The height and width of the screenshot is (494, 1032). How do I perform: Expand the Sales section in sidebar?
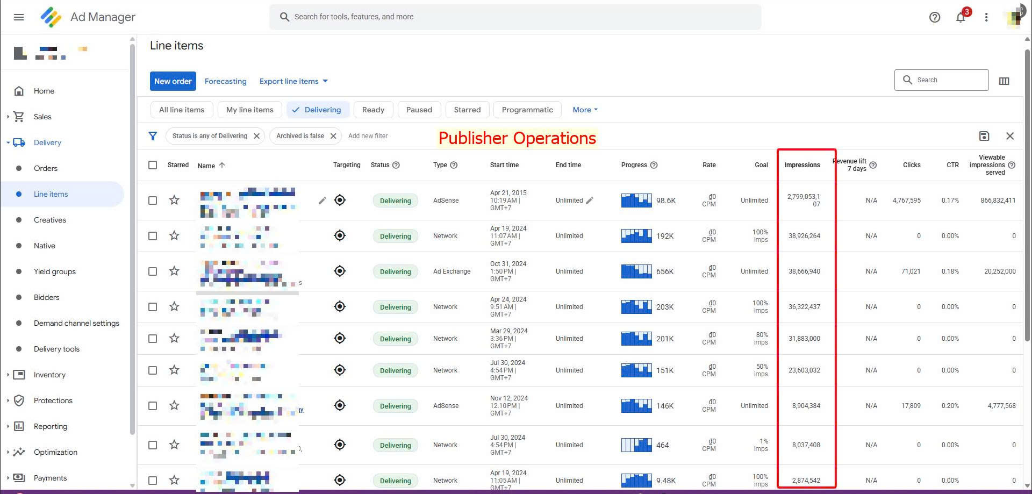(x=8, y=117)
